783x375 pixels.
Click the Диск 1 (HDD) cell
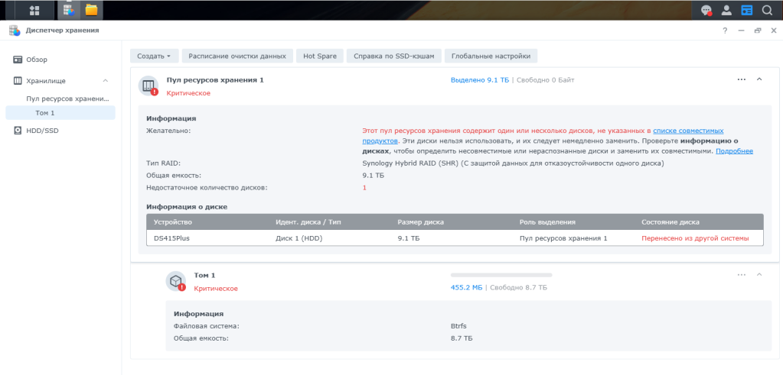click(x=299, y=238)
